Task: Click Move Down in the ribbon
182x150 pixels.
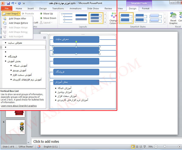Action: pyautogui.click(x=48, y=18)
